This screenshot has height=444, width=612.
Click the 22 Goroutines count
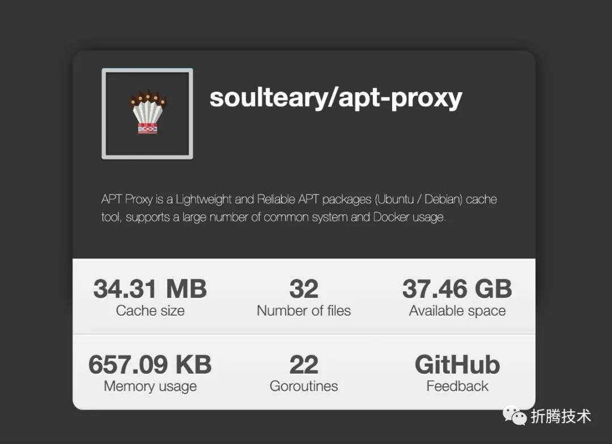[x=304, y=365]
